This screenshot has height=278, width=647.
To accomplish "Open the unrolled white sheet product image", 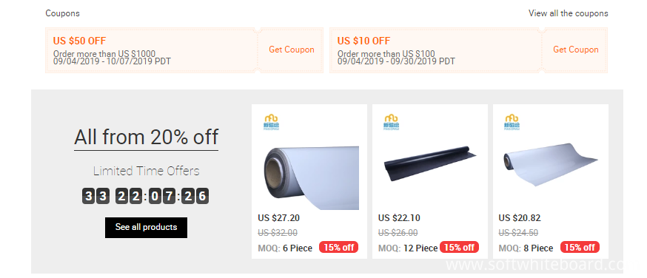I will click(x=551, y=165).
